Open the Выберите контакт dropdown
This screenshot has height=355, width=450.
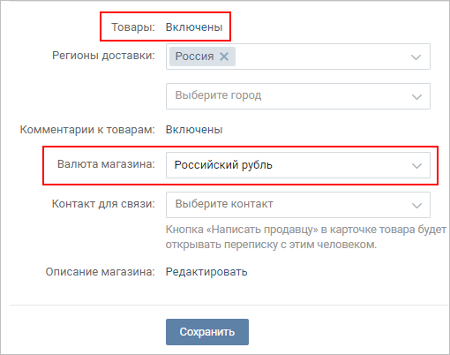298,205
